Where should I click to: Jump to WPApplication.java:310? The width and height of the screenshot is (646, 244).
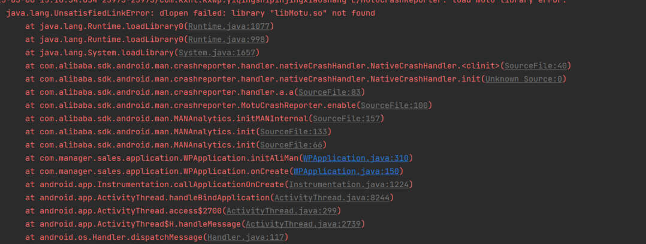(x=356, y=158)
